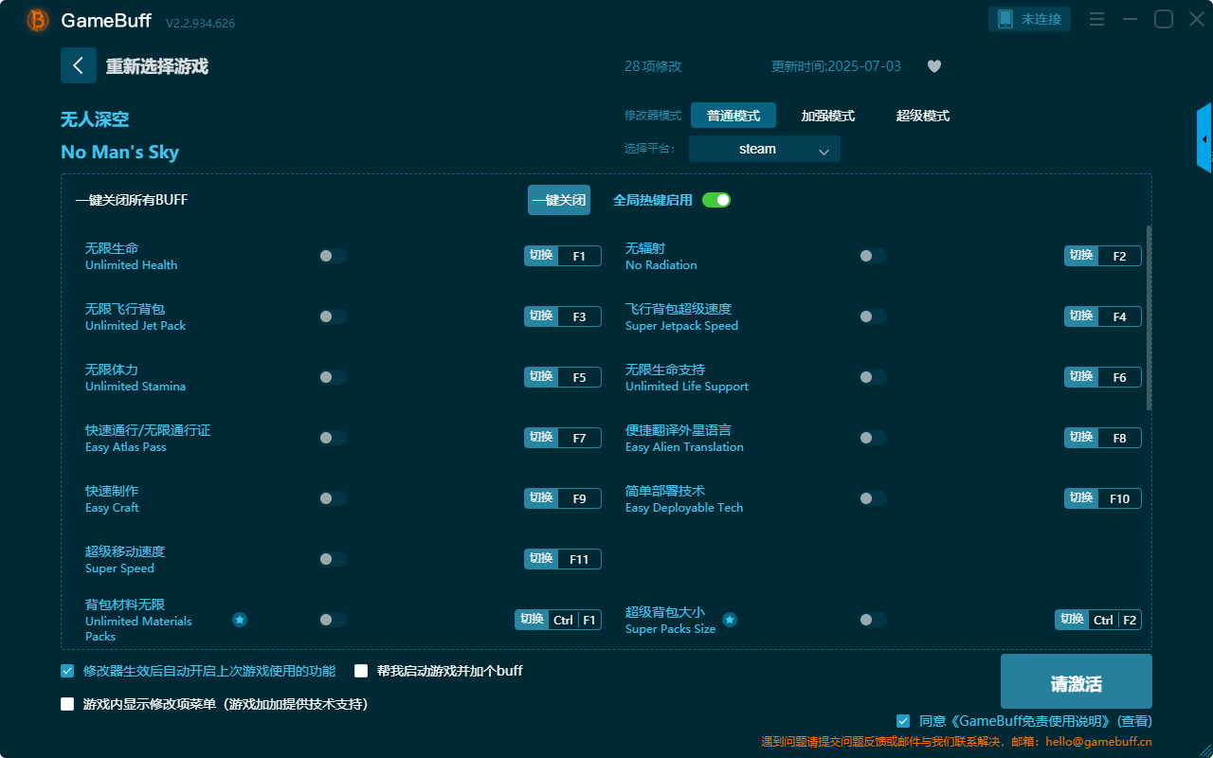Click the star icon next to Unlimited Materials Packs
The width and height of the screenshot is (1213, 758).
coord(240,620)
